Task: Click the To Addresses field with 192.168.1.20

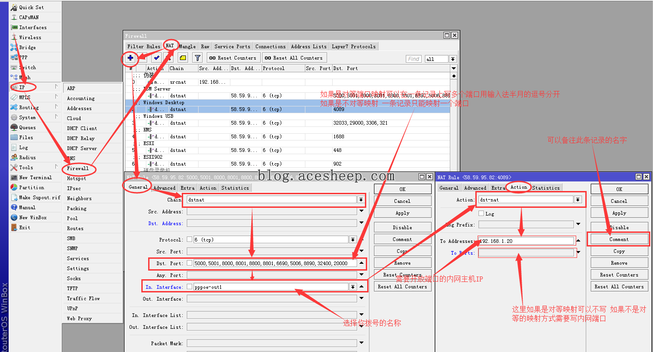Action: tap(526, 241)
